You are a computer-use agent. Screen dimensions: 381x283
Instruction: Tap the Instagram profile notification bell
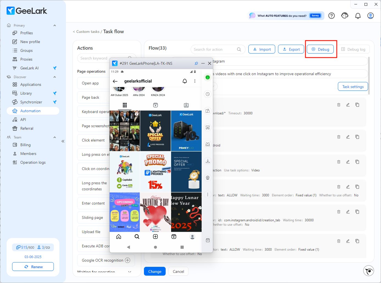(185, 81)
